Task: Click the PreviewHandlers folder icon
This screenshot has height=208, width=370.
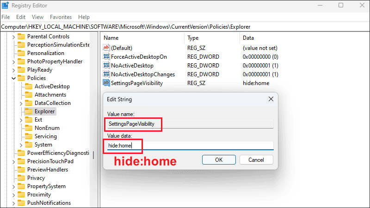Action: [21, 170]
